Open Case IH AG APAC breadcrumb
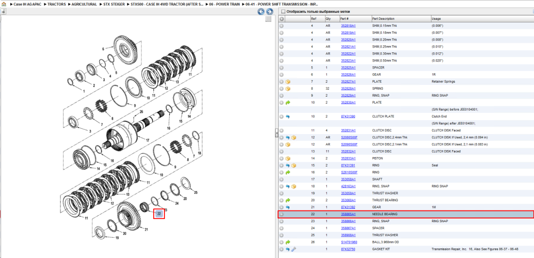The width and height of the screenshot is (534, 258). coord(28,4)
